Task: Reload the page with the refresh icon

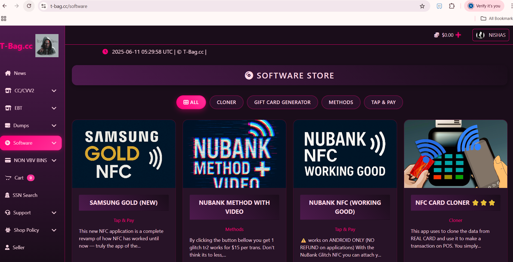Action: tap(29, 6)
